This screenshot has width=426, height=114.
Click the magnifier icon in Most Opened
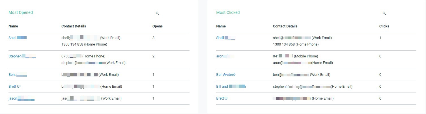158,13
